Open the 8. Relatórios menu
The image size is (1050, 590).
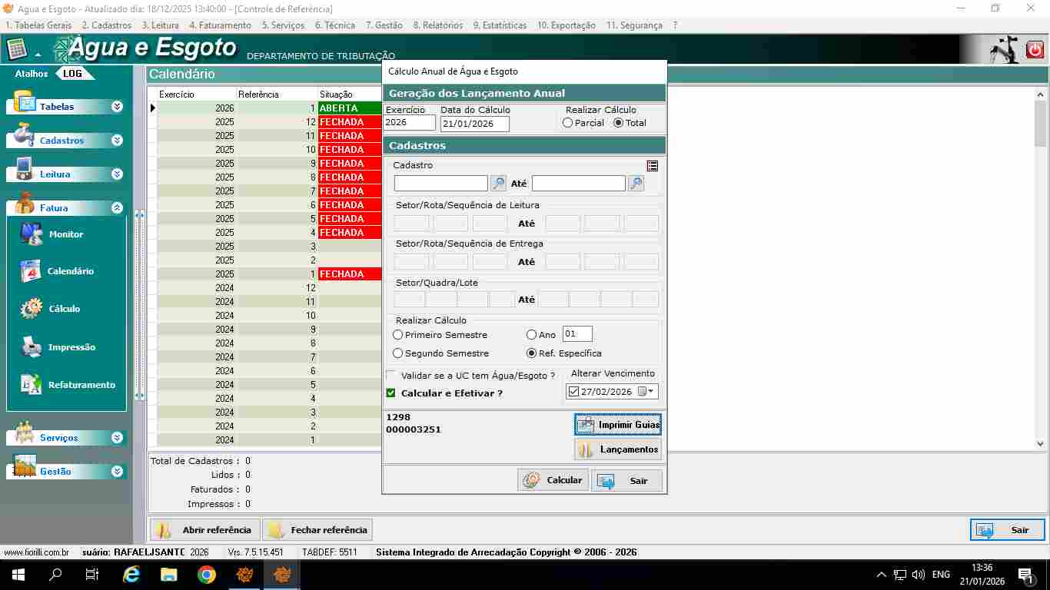(437, 25)
